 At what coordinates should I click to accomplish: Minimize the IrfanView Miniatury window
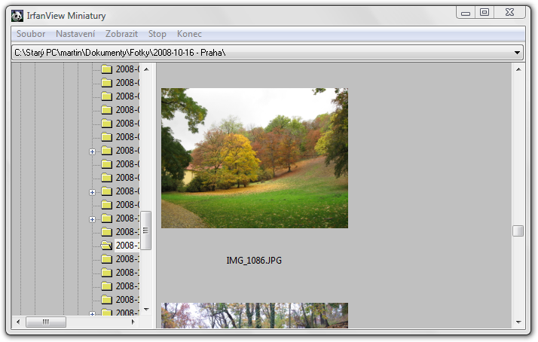tap(466, 13)
